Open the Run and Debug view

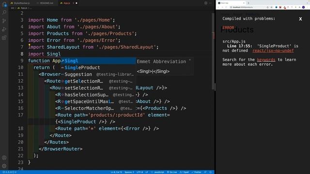tap(4, 29)
